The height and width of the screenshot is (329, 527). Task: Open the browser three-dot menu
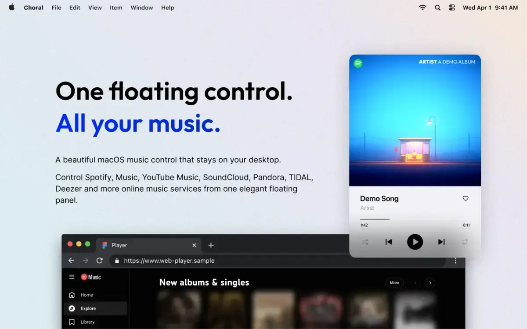(x=455, y=261)
